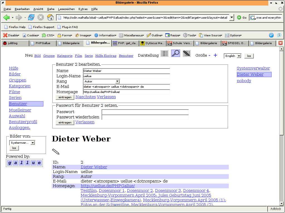Click the Home toolbar icon
285x213 pixels.
point(50,17)
